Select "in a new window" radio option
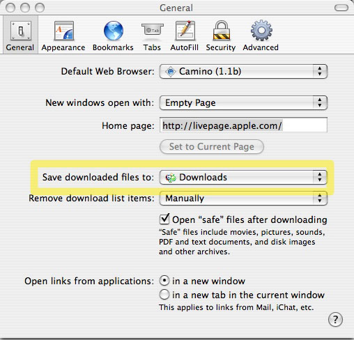 pyautogui.click(x=164, y=281)
